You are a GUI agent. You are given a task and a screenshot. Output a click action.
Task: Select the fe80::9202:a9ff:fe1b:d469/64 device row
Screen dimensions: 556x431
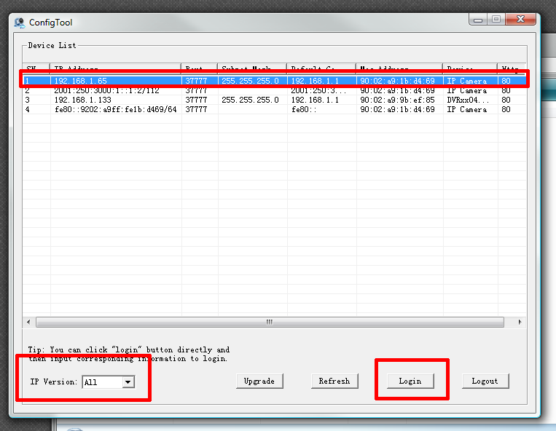(117, 109)
